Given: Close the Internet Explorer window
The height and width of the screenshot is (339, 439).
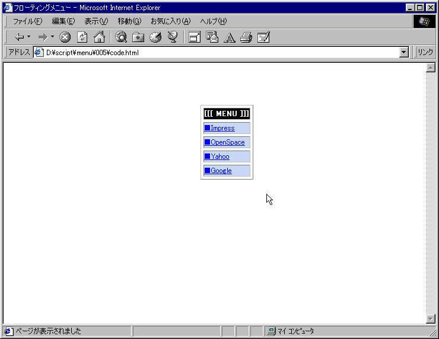Looking at the screenshot, I should coord(430,8).
